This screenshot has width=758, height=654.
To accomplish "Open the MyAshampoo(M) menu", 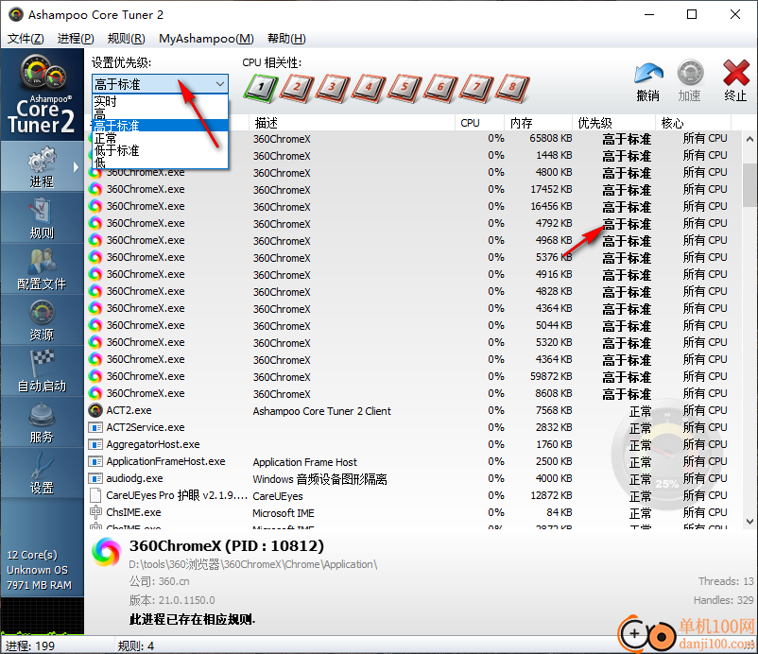I will (206, 39).
